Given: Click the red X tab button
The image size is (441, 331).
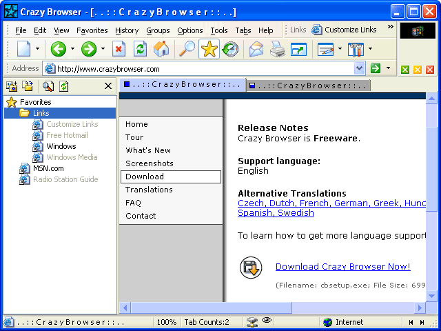Looking at the screenshot, I should pyautogui.click(x=430, y=70).
